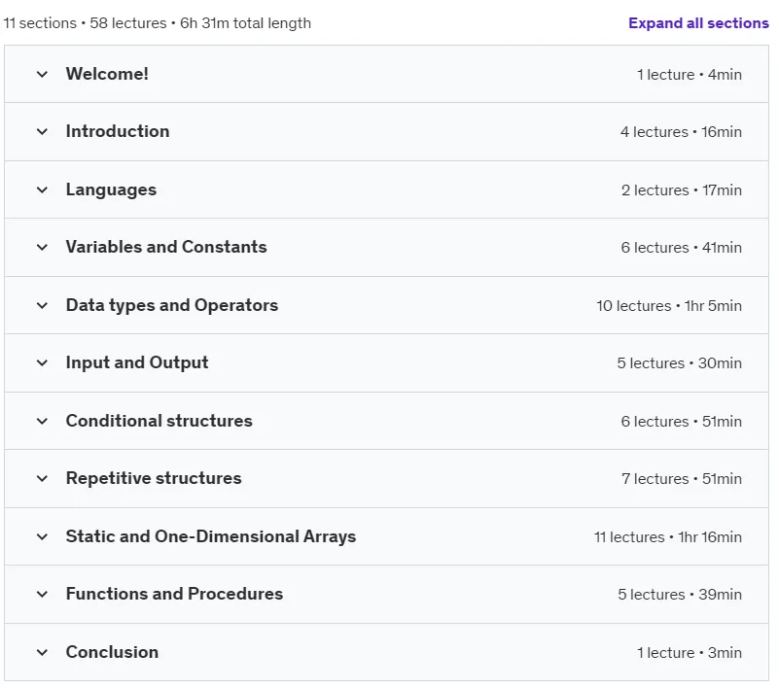779x688 pixels.
Task: Open the Languages section title
Action: point(111,189)
